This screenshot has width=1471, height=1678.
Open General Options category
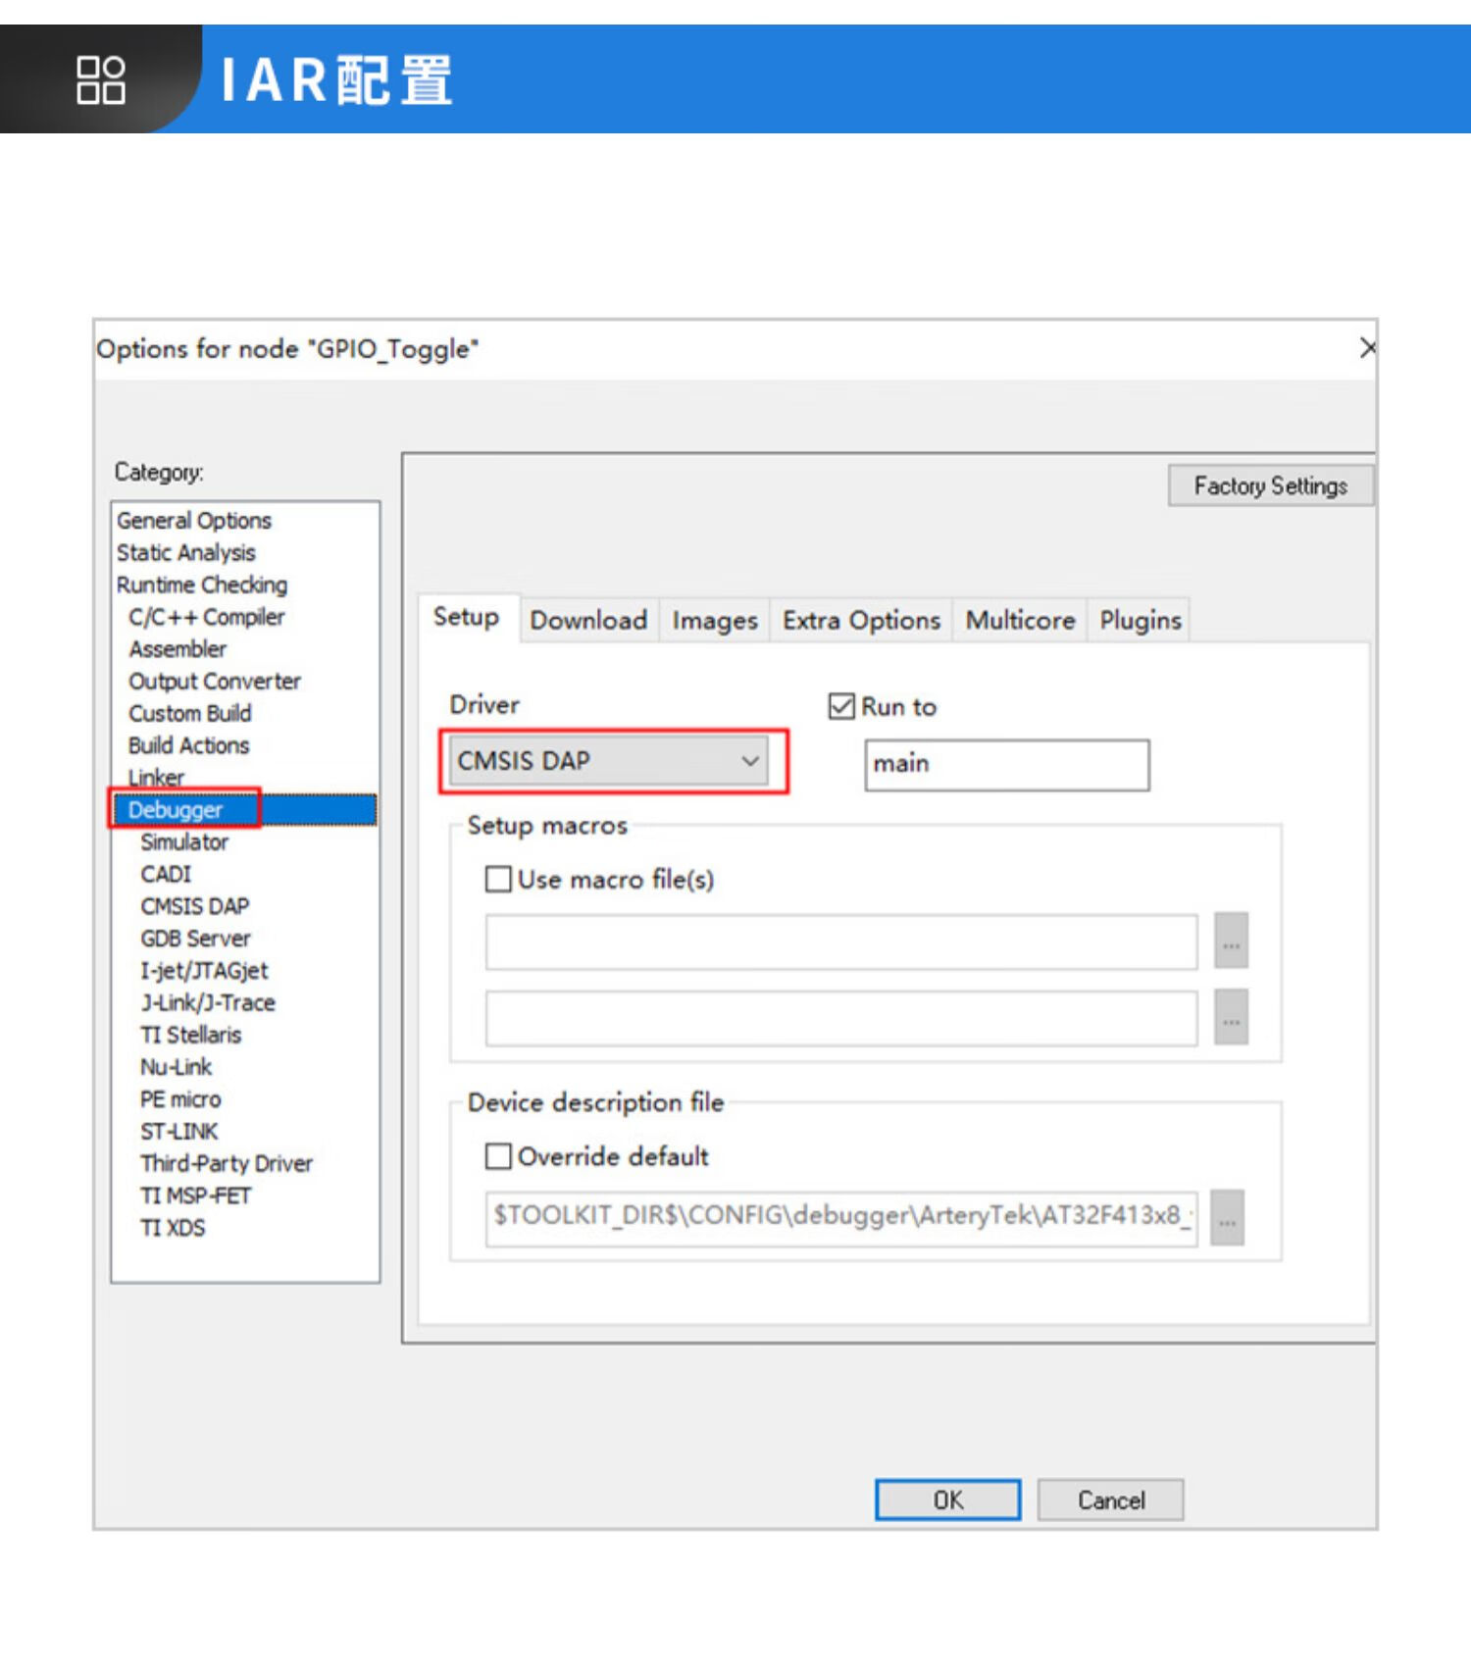pos(194,521)
